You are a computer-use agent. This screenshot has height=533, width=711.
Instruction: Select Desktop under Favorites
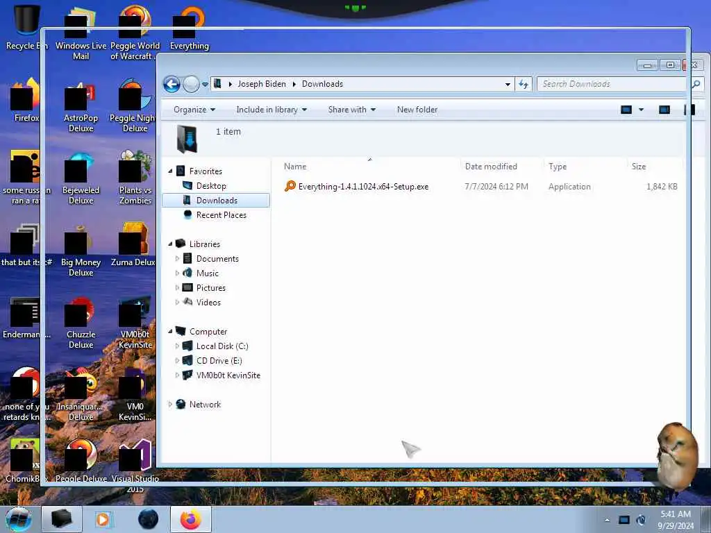point(211,186)
